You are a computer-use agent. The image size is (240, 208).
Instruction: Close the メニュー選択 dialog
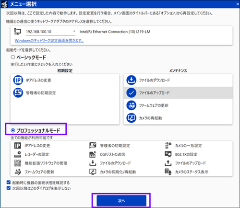[x=238, y=4]
